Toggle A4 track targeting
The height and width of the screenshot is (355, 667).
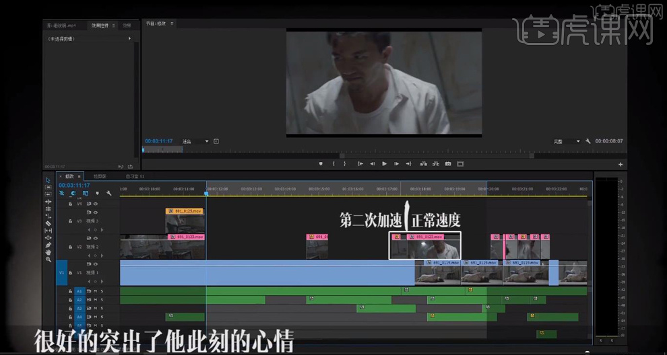pos(79,317)
